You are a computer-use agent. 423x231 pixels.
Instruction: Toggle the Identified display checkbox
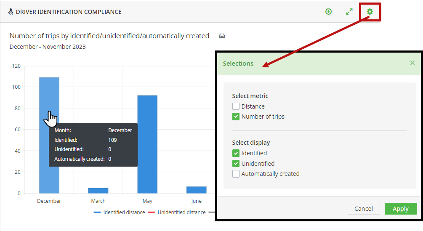[236, 153]
